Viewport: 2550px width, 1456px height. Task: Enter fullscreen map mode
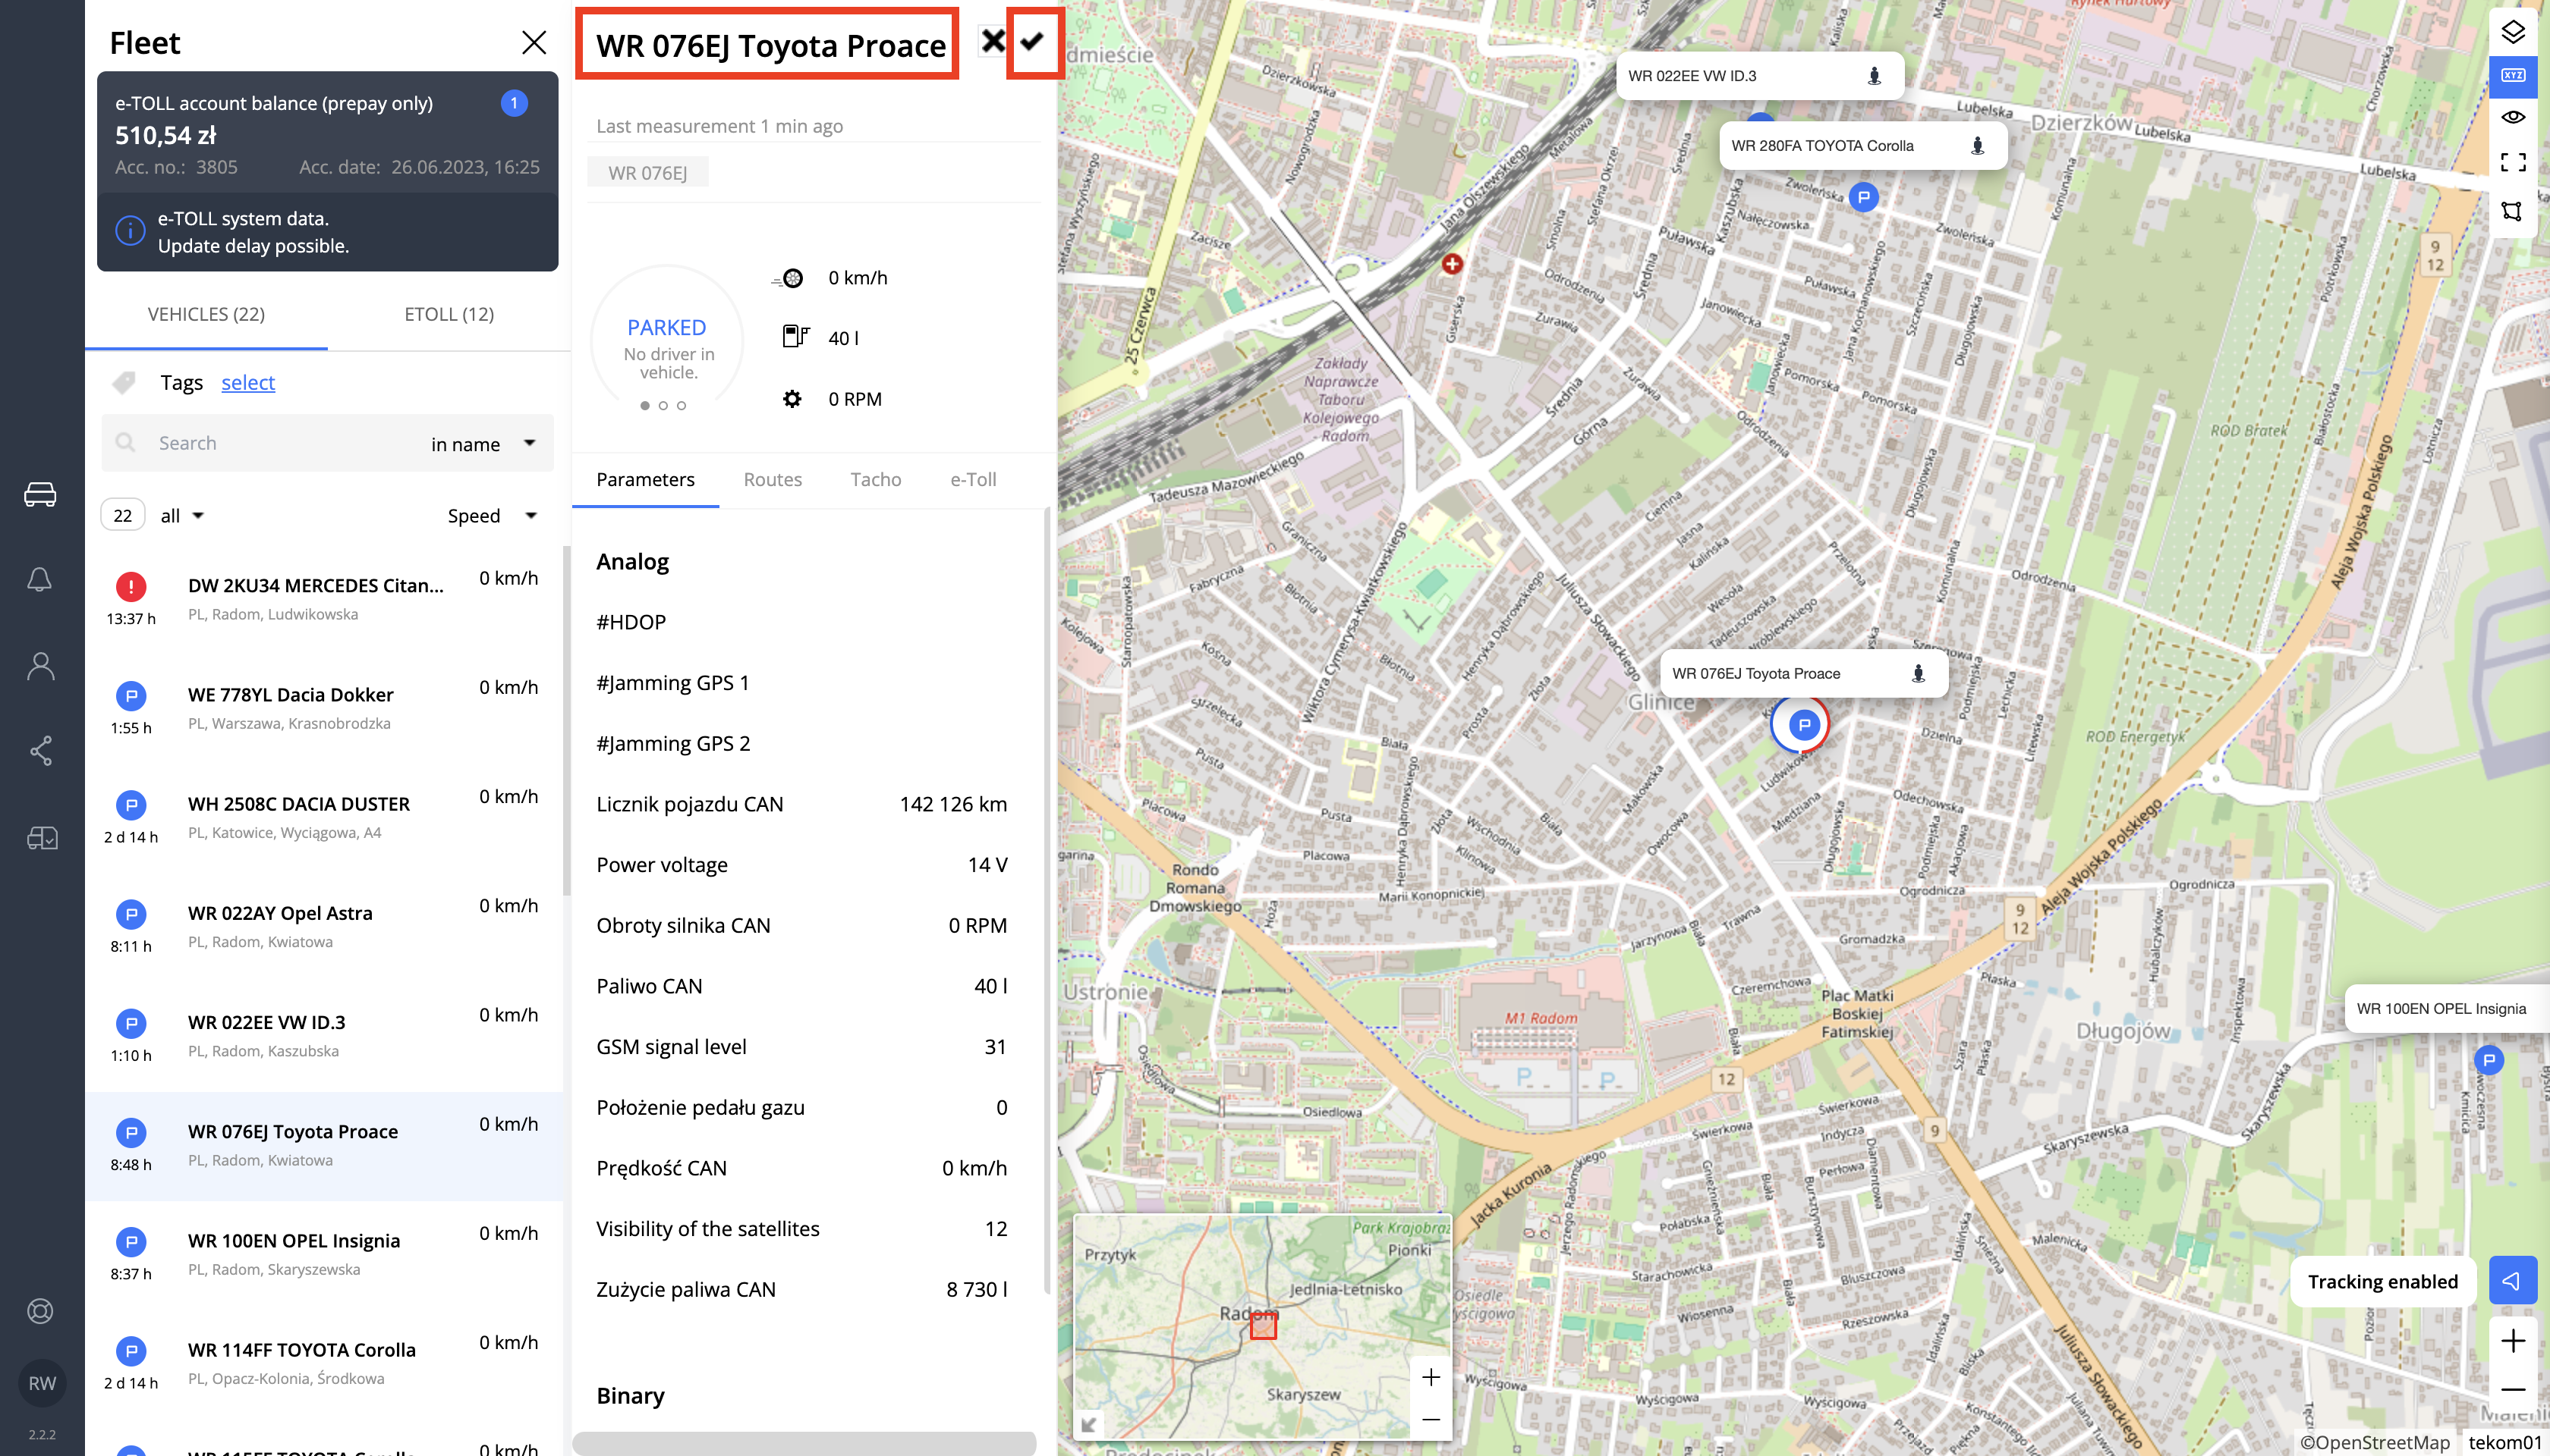[x=2513, y=162]
